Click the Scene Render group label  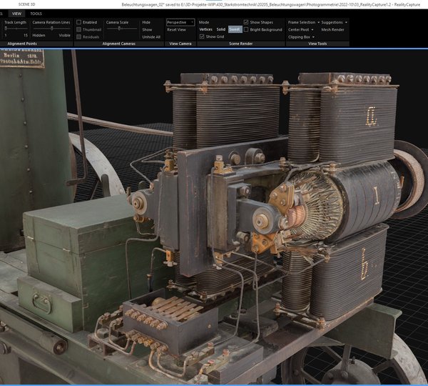click(241, 44)
